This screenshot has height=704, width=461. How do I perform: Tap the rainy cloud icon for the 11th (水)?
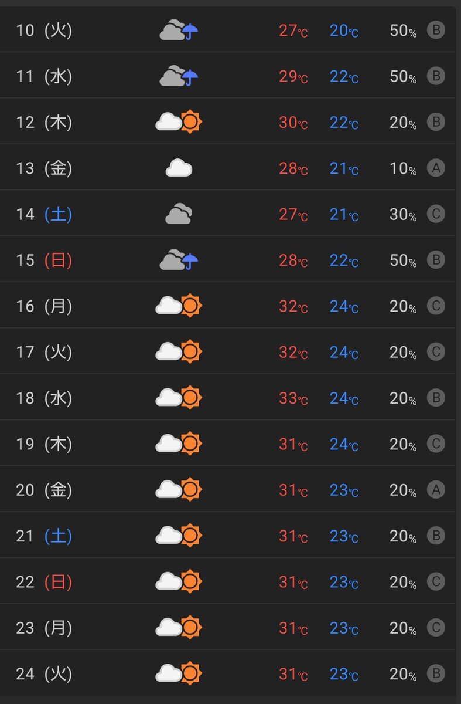point(179,76)
